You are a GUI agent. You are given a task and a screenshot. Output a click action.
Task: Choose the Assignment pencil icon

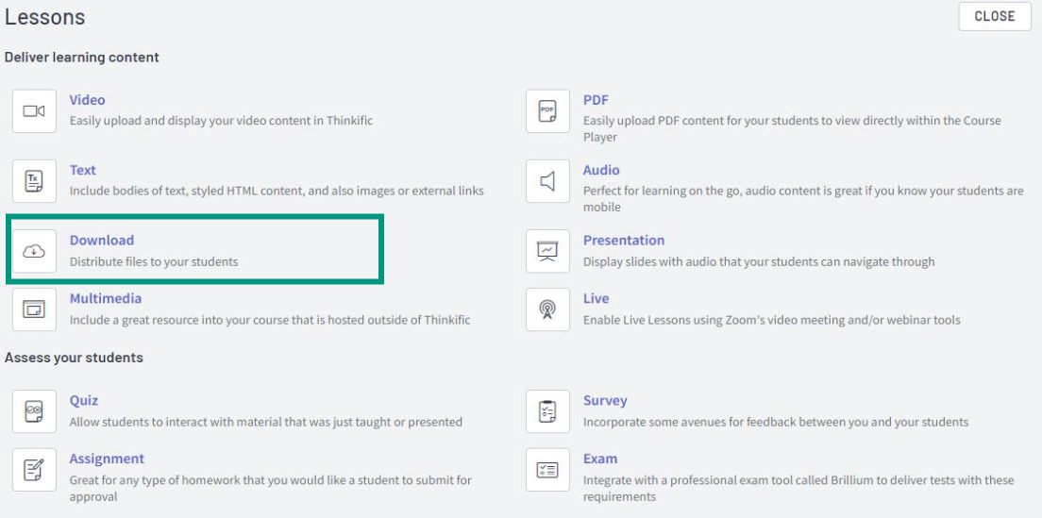[x=34, y=470]
